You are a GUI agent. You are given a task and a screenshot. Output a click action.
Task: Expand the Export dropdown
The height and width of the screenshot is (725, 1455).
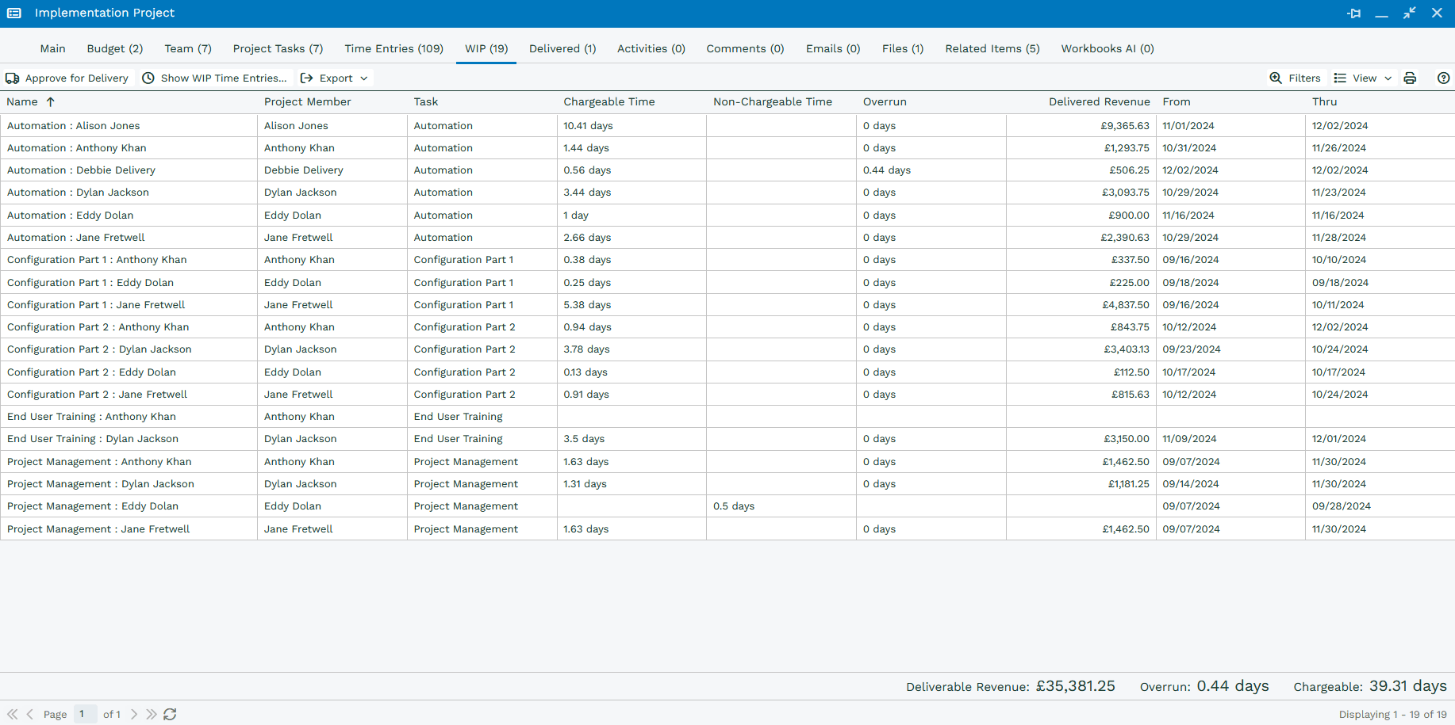[334, 78]
